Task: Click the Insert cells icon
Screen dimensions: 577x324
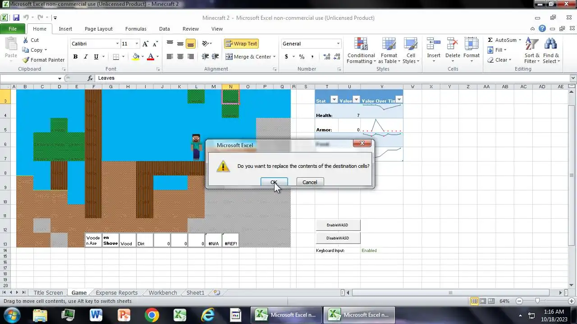Action: pyautogui.click(x=434, y=44)
